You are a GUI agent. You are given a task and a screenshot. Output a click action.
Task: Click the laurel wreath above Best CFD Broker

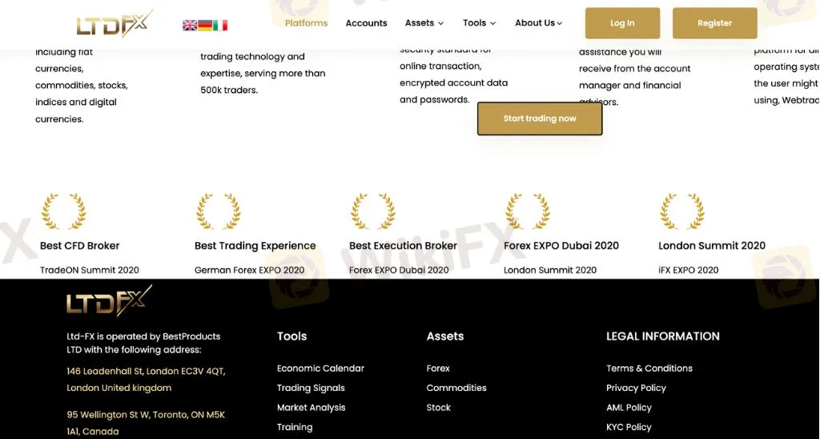tap(64, 211)
